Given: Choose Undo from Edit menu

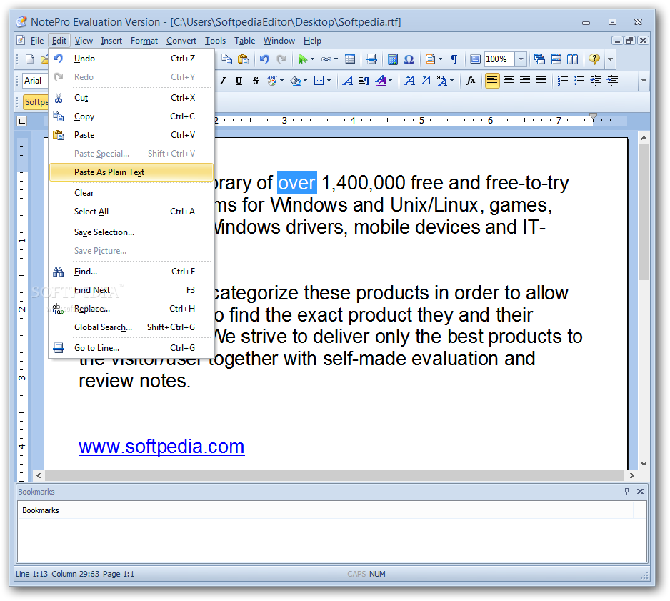Looking at the screenshot, I should click(131, 59).
